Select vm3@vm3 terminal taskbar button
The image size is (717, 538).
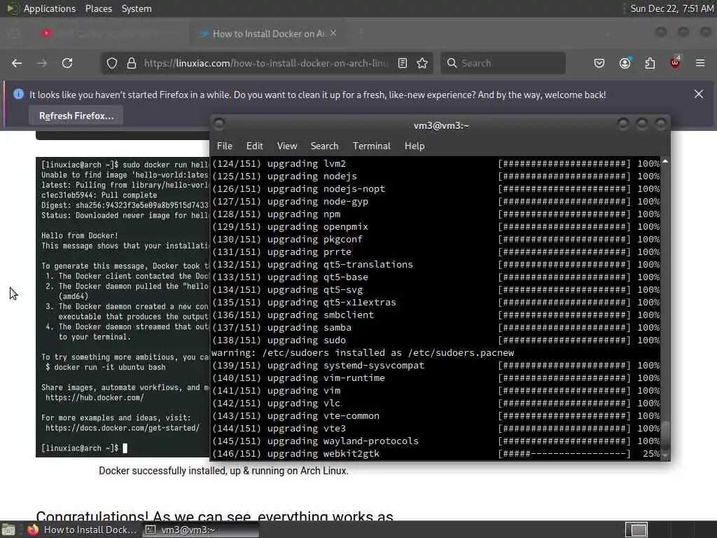(x=200, y=530)
